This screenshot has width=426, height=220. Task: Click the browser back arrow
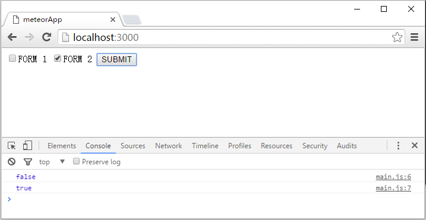tap(12, 37)
